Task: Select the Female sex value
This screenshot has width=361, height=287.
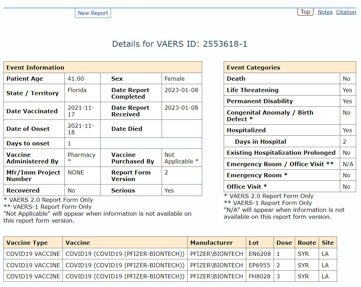Action: tap(174, 79)
